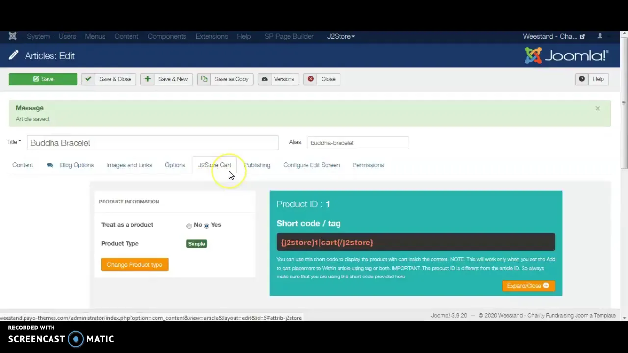Click the Versions button icon

pyautogui.click(x=264, y=79)
